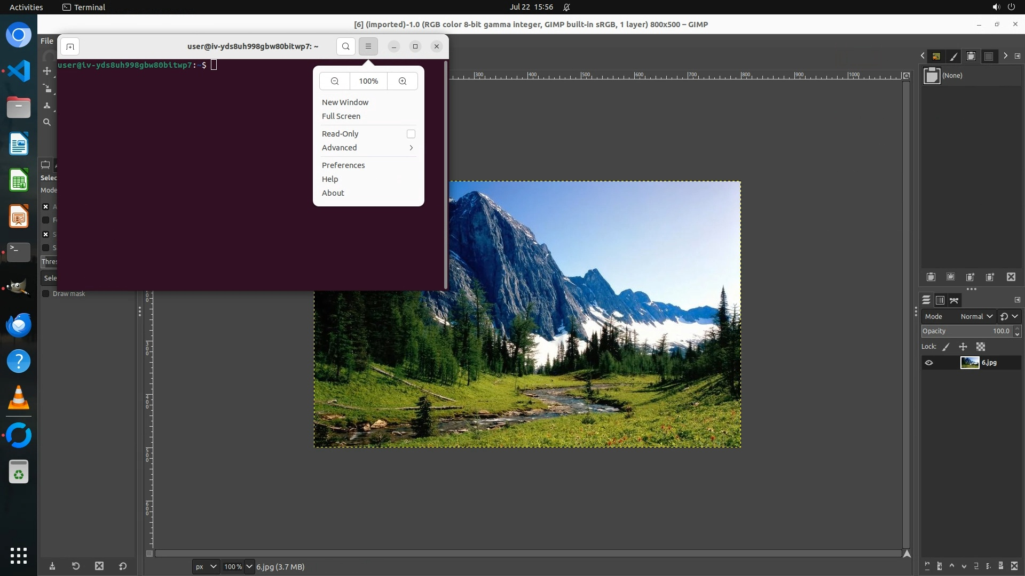This screenshot has height=576, width=1025.
Task: Click Full Screen in menu
Action: (341, 116)
